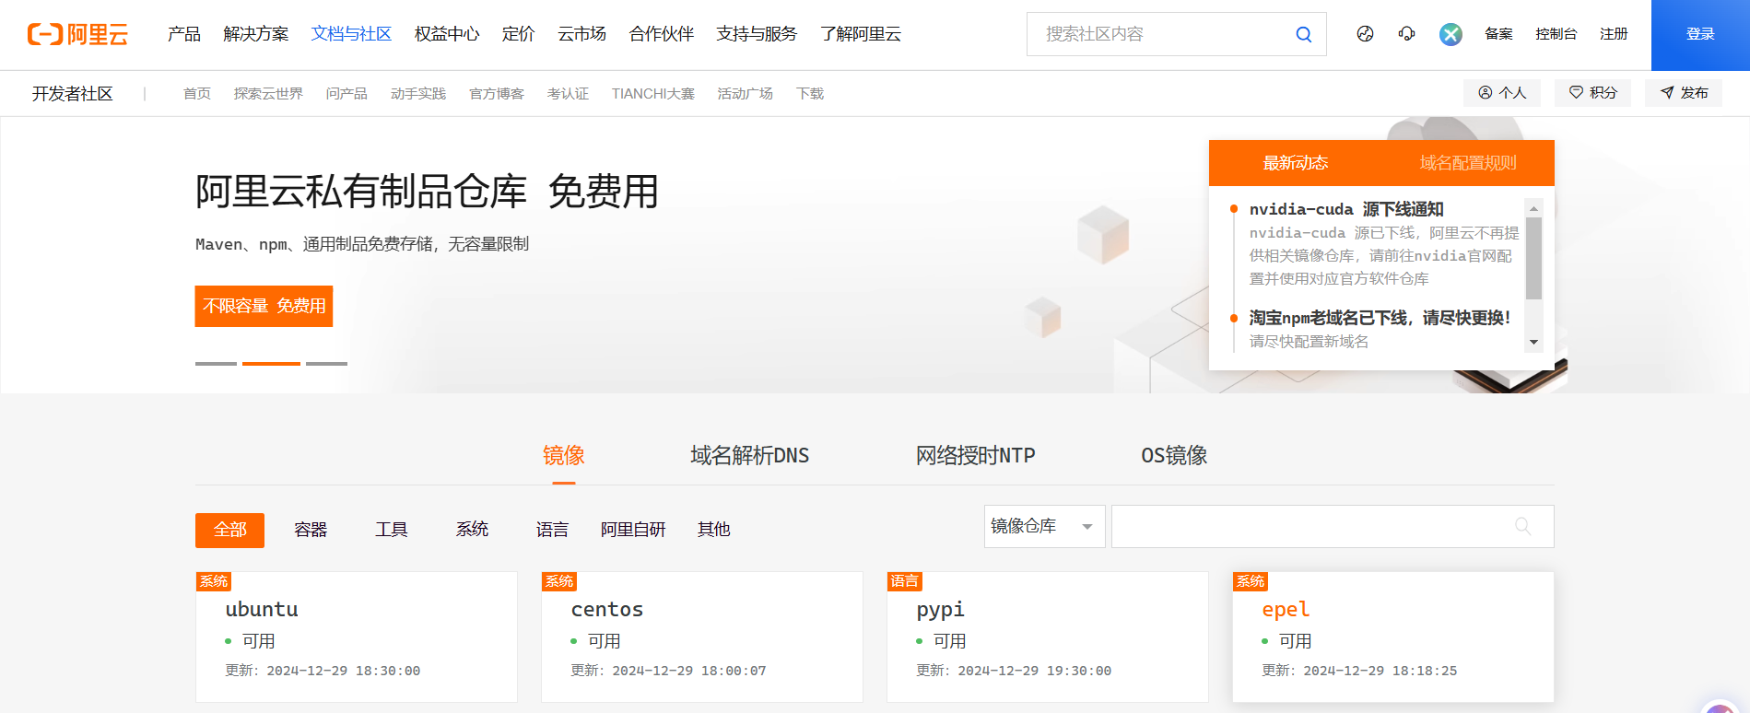Screen dimensions: 1750x713
Task: Click the Aliyun logo
Action: pyautogui.click(x=77, y=34)
